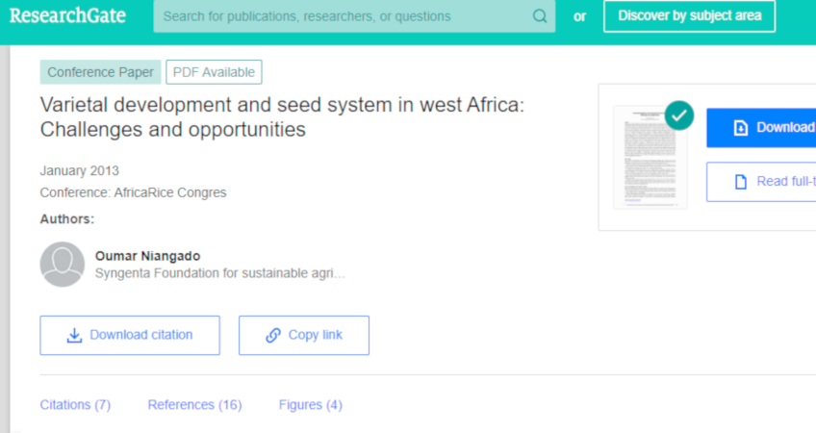Click the green checkmark badge on the PDF preview

(679, 115)
